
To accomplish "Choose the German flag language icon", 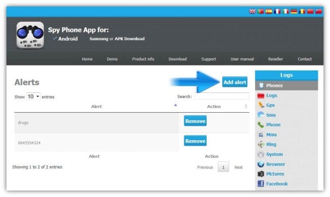I will click(294, 11).
